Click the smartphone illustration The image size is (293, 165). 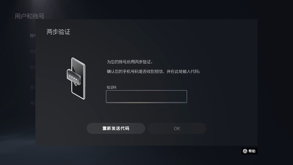pyautogui.click(x=76, y=79)
